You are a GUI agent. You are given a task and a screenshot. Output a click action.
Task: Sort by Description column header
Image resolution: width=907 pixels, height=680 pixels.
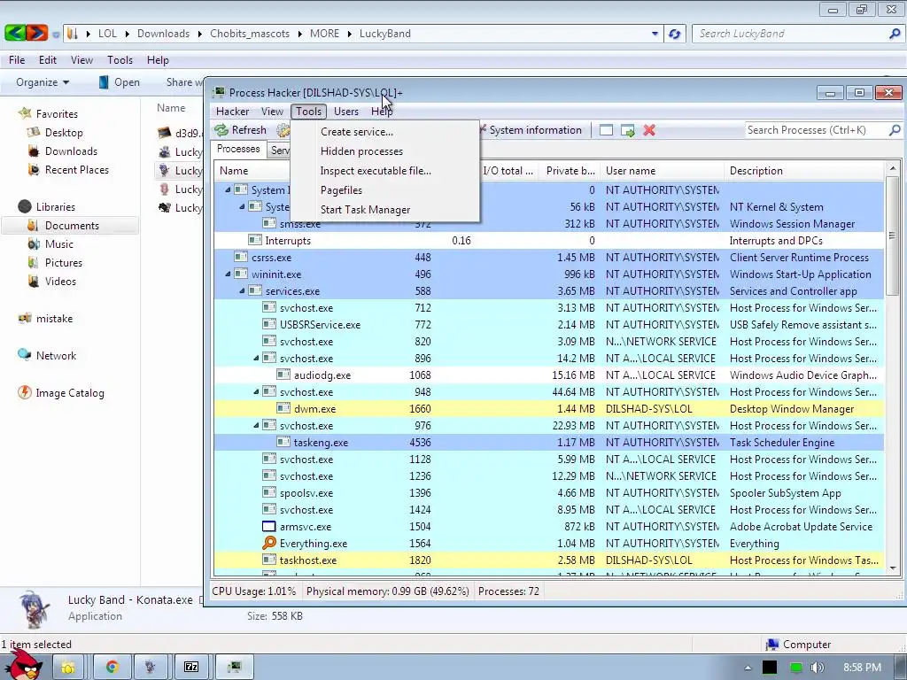tap(804, 171)
